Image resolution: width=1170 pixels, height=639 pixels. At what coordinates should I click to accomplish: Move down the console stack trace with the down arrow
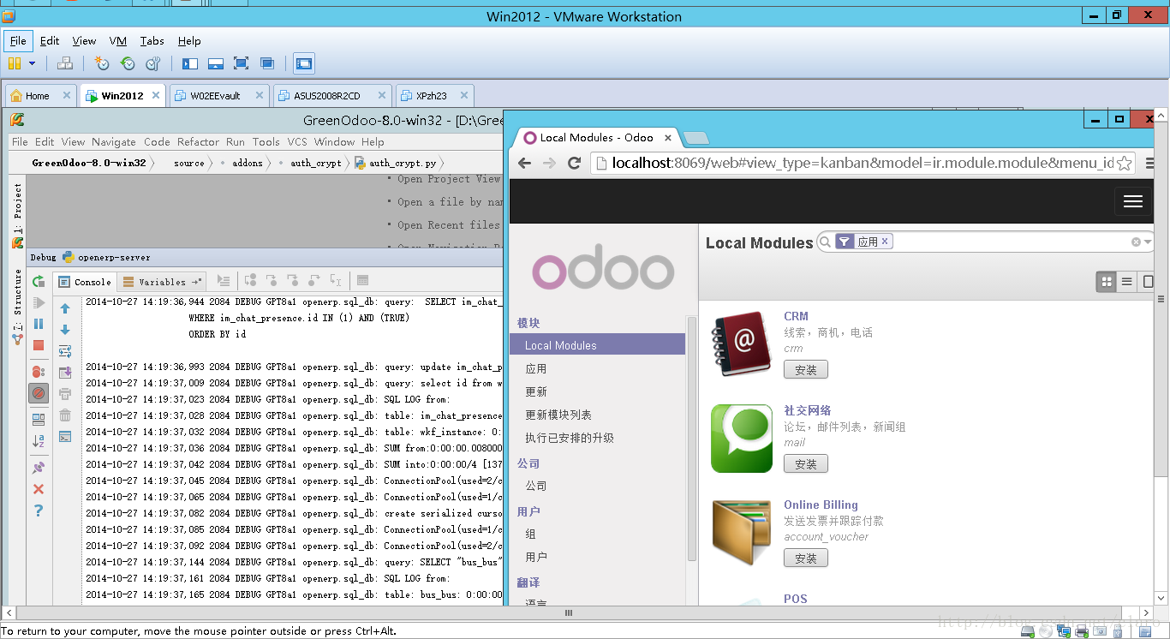coord(65,330)
